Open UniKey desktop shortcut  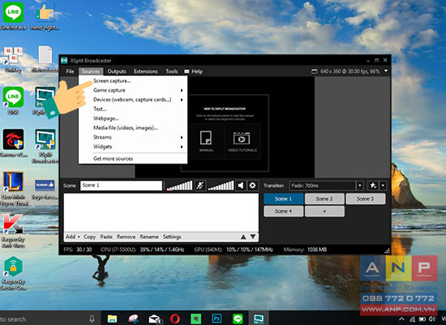pyautogui.click(x=13, y=60)
